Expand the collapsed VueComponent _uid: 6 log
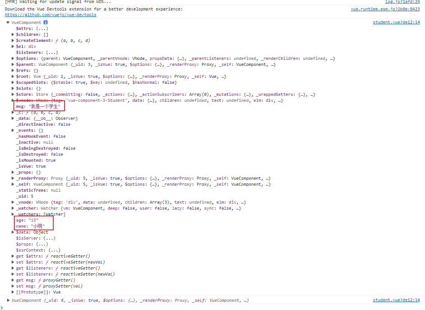 [x=8, y=300]
